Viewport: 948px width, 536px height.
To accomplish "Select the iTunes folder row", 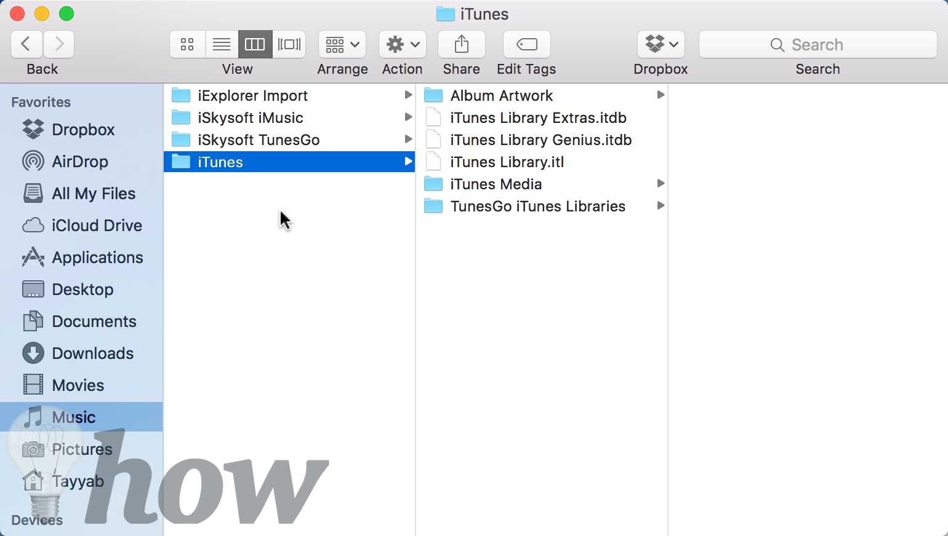I will click(x=289, y=162).
